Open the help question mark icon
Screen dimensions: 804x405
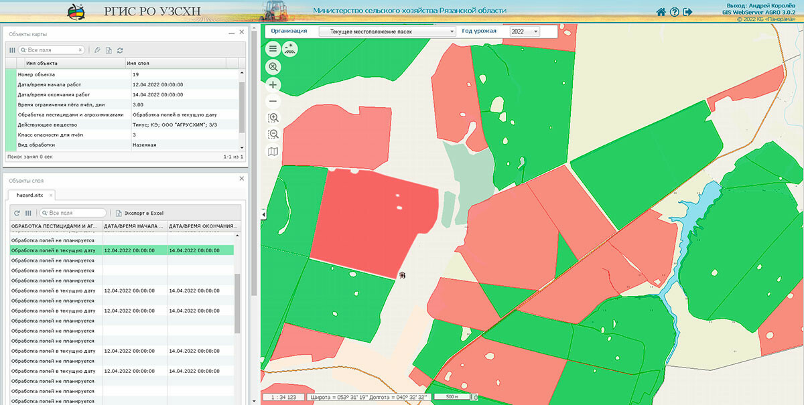675,12
